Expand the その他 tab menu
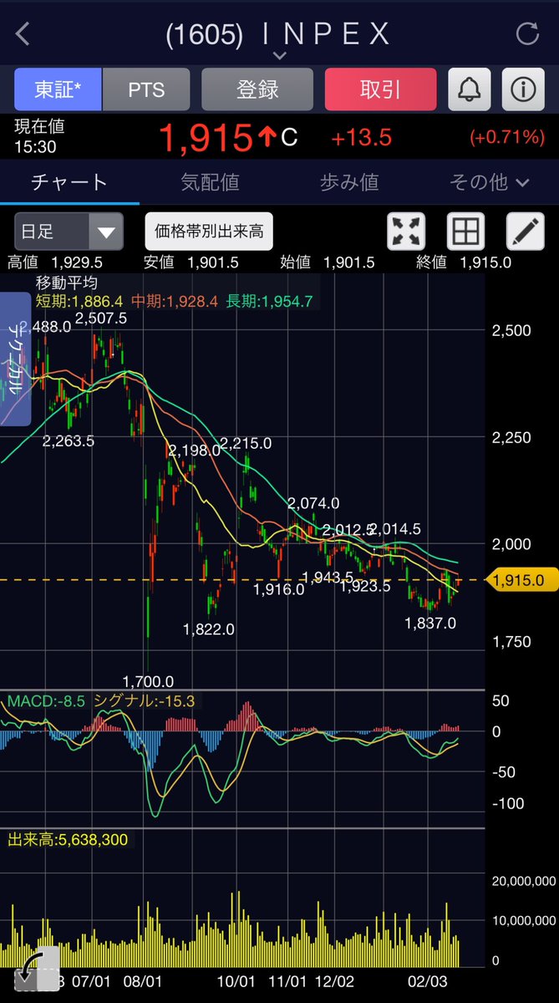This screenshot has width=559, height=1003. pos(489,181)
